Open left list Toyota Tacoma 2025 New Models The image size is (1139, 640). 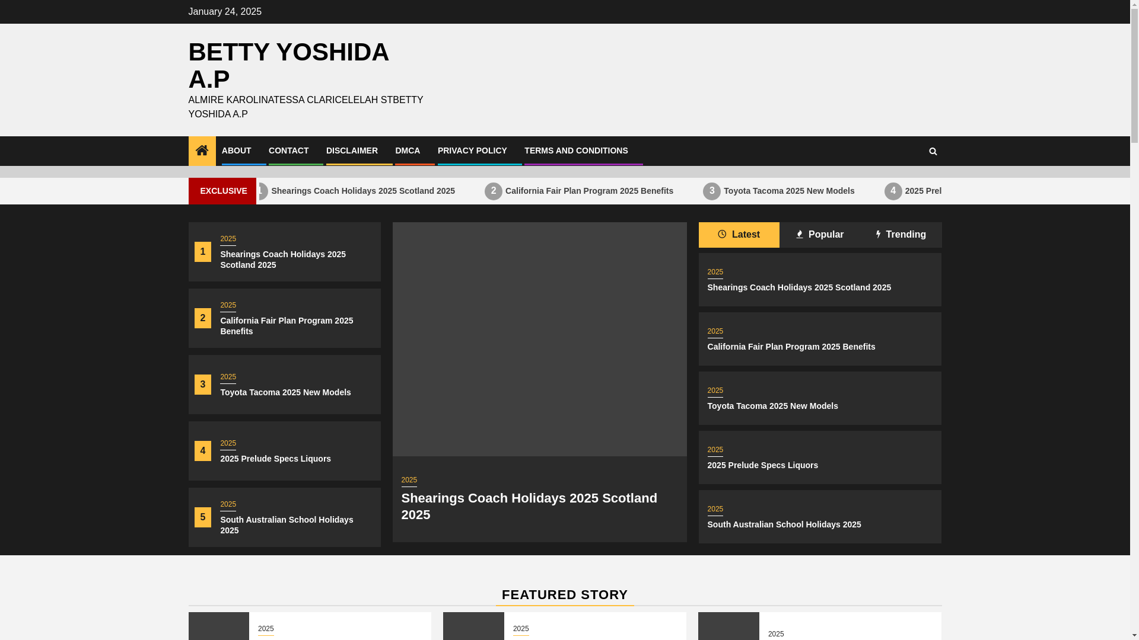click(285, 392)
